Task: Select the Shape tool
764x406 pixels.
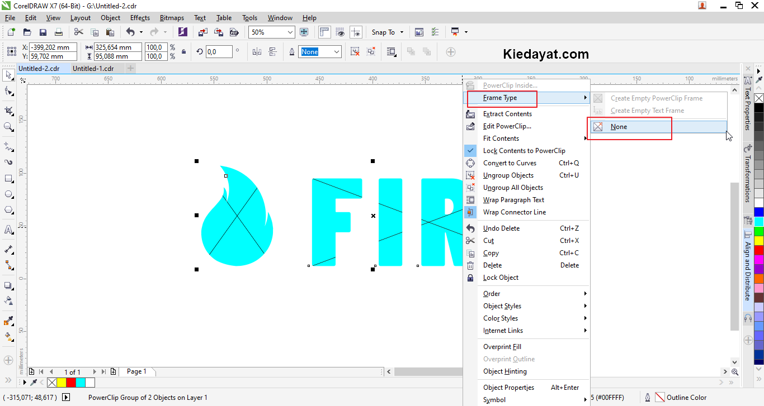Action: (8, 90)
